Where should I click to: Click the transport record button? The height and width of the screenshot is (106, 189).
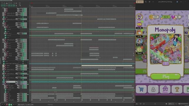[x=7, y=105]
